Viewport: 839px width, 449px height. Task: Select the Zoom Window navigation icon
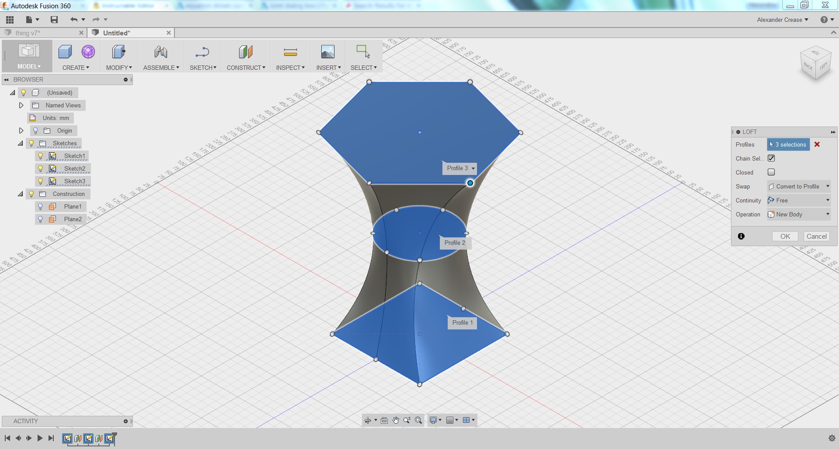(418, 420)
